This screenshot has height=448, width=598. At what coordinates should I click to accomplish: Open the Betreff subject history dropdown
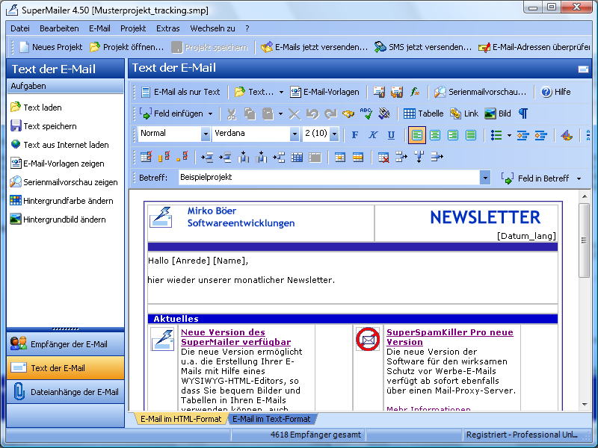click(x=485, y=178)
